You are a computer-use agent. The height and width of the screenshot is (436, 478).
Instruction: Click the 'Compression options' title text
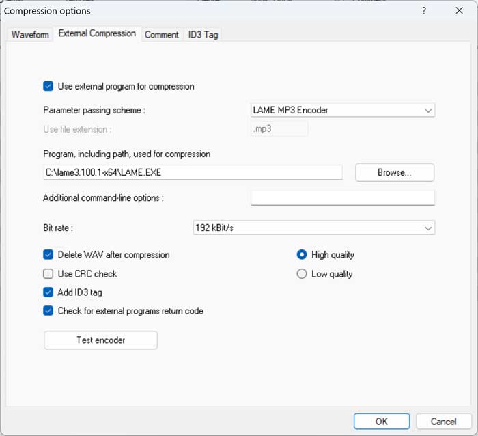pyautogui.click(x=47, y=11)
